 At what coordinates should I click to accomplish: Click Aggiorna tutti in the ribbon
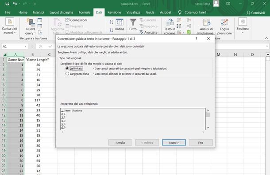[x=57, y=27]
